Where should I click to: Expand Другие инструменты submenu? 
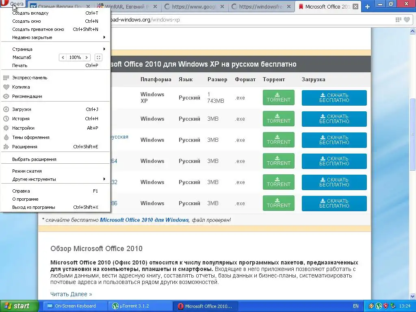click(55, 179)
